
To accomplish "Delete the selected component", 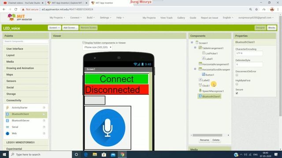I will pyautogui.click(x=216, y=140).
